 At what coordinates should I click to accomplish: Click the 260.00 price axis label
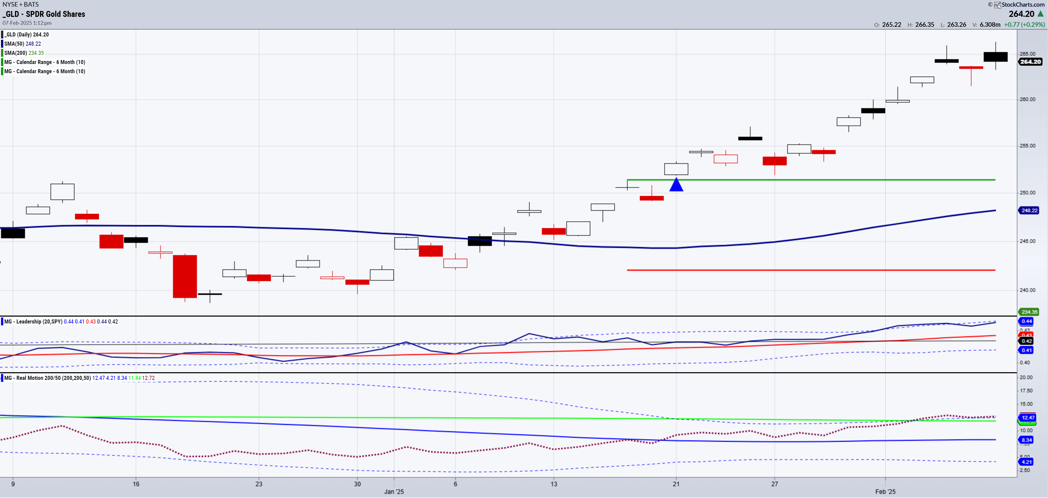(1027, 99)
